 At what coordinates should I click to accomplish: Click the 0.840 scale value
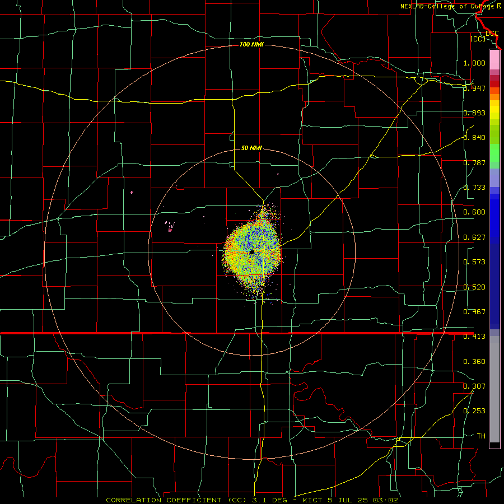point(474,138)
